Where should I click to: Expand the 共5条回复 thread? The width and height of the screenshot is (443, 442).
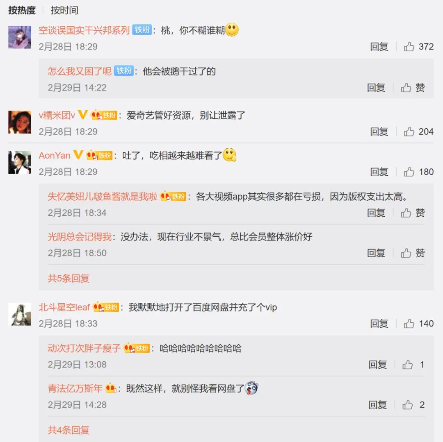click(x=69, y=279)
